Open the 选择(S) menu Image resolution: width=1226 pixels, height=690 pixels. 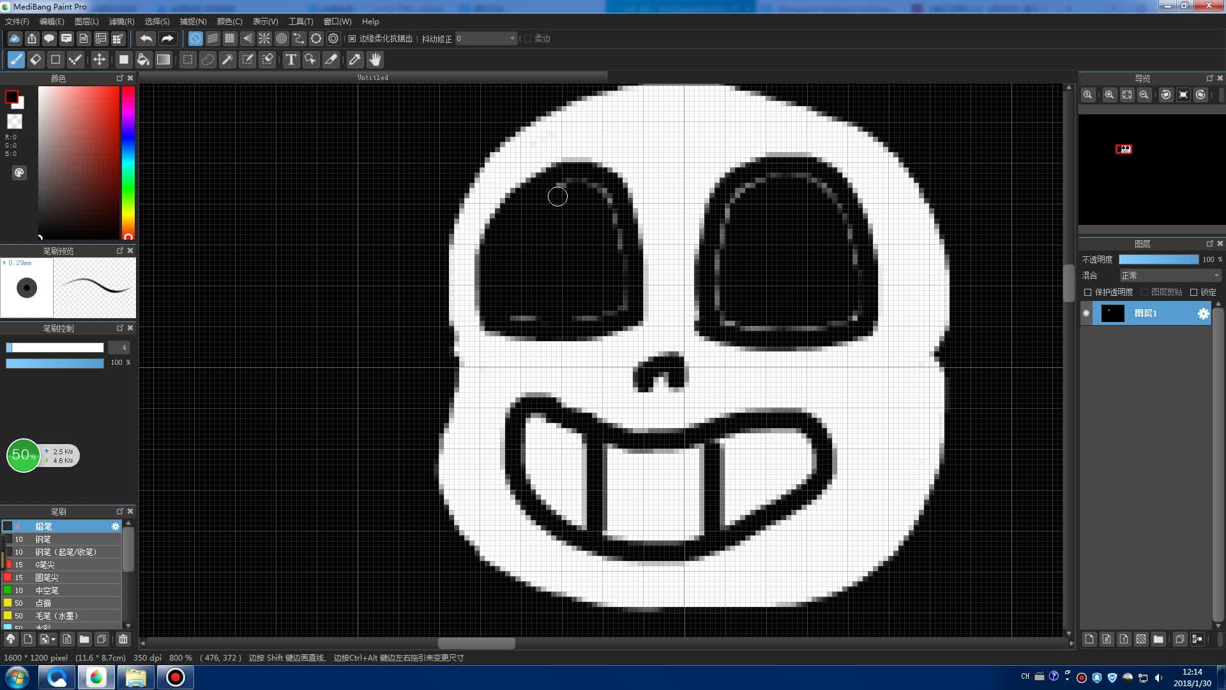point(157,21)
